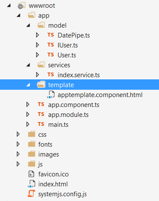Select the services folder label
The width and height of the screenshot is (159, 201).
tap(59, 65)
